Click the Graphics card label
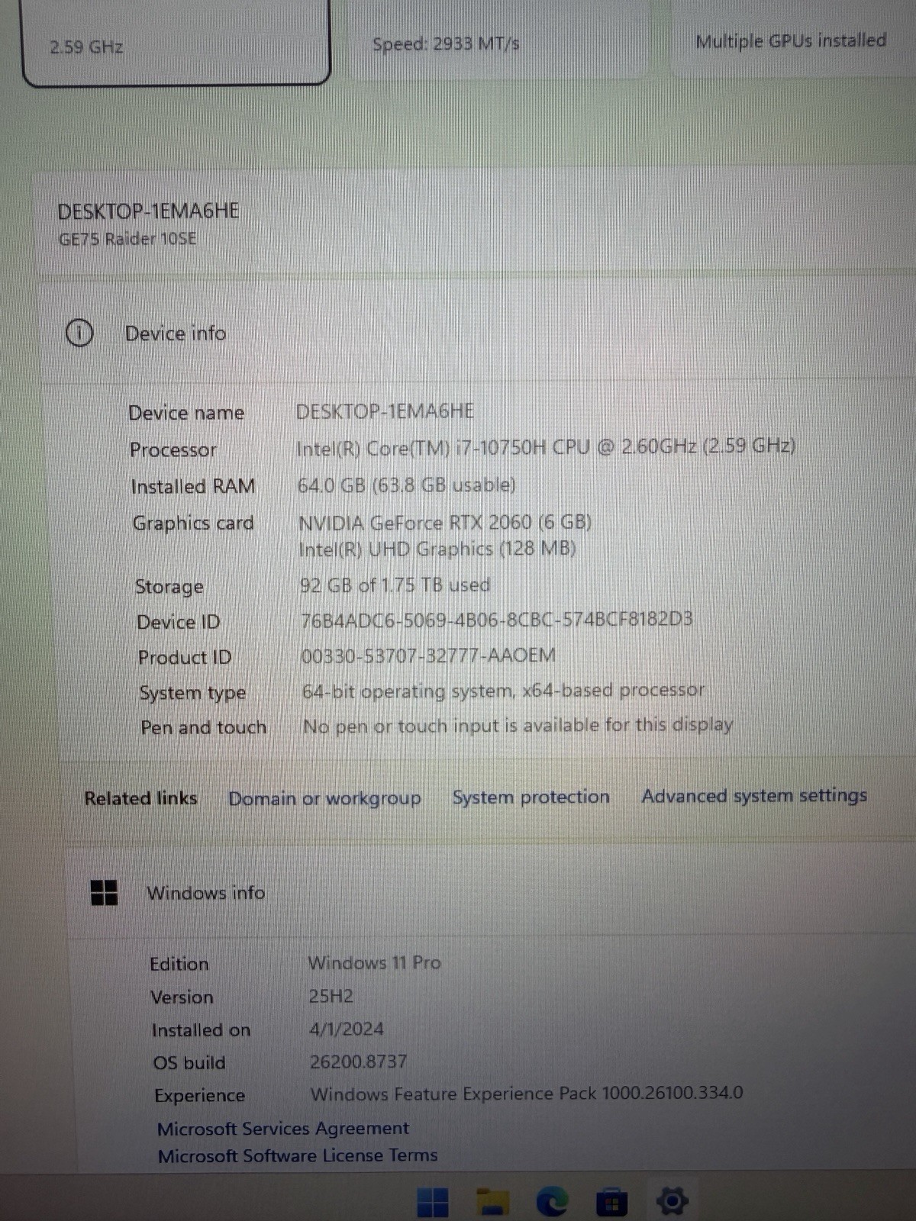Image resolution: width=916 pixels, height=1221 pixels. coord(193,524)
